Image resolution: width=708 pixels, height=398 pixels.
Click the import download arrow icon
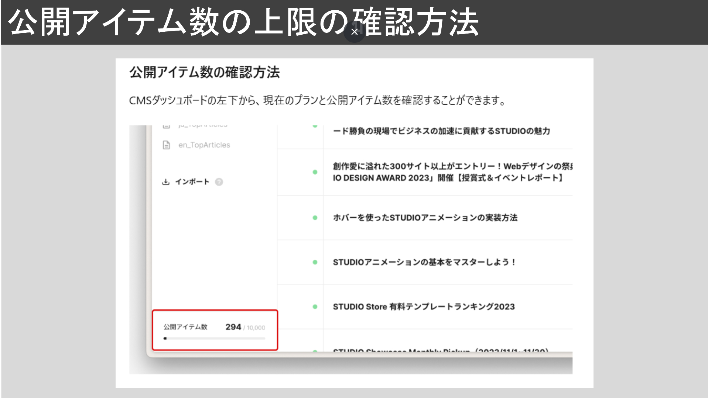[166, 182]
